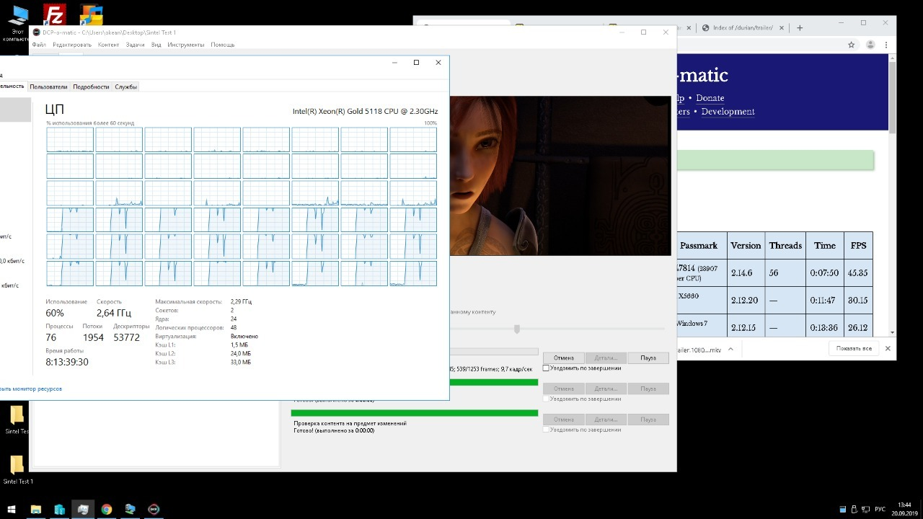Pause the active encoding job with Пауза
This screenshot has width=923, height=519.
(x=648, y=358)
